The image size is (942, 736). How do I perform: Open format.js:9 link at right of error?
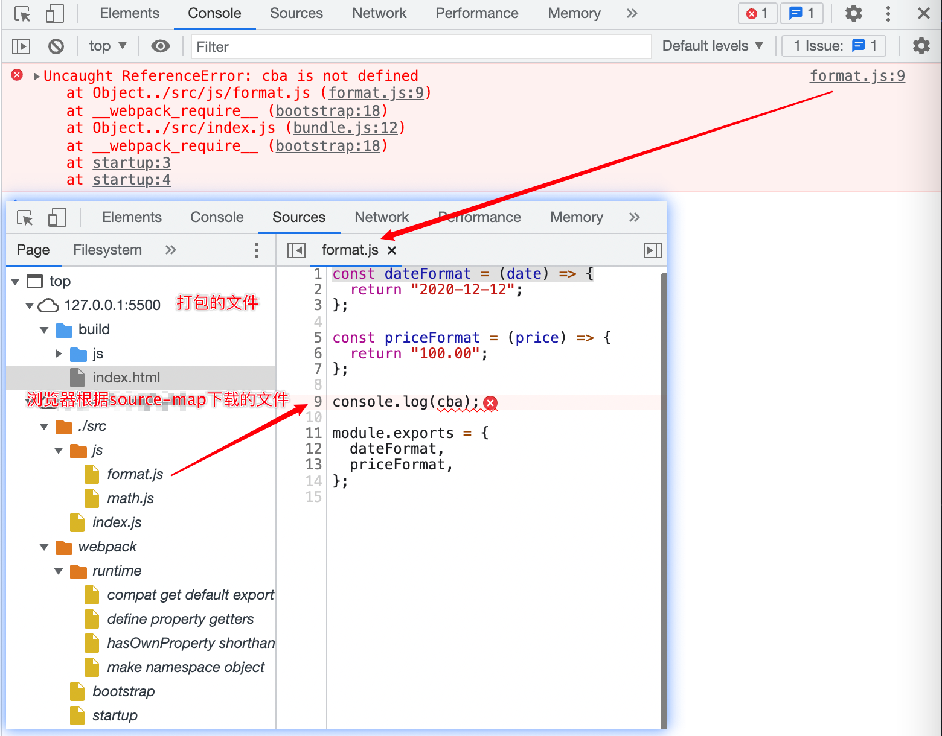tap(857, 76)
